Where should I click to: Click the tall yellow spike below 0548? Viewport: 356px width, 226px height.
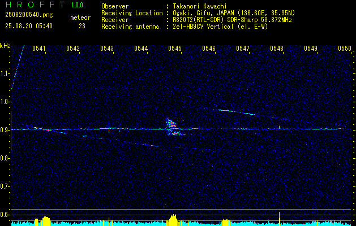(x=279, y=219)
